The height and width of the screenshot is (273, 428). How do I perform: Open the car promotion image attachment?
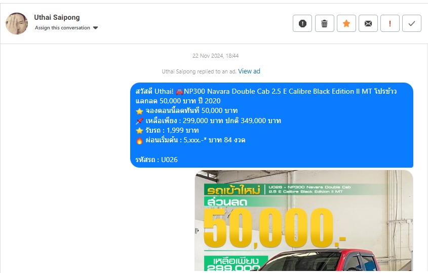coord(304,221)
